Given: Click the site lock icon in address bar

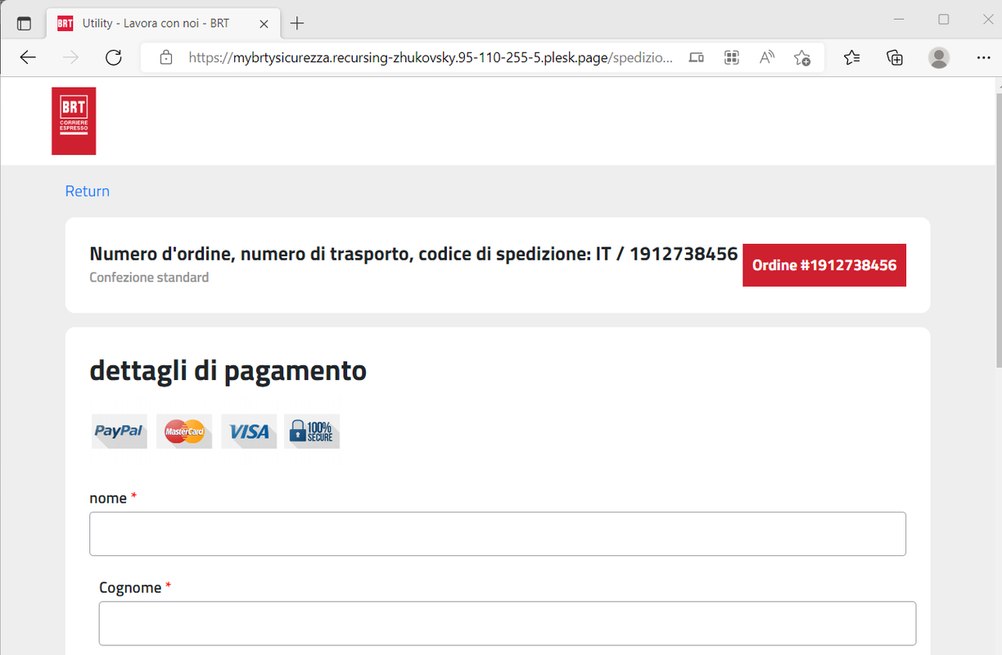Looking at the screenshot, I should click(166, 57).
